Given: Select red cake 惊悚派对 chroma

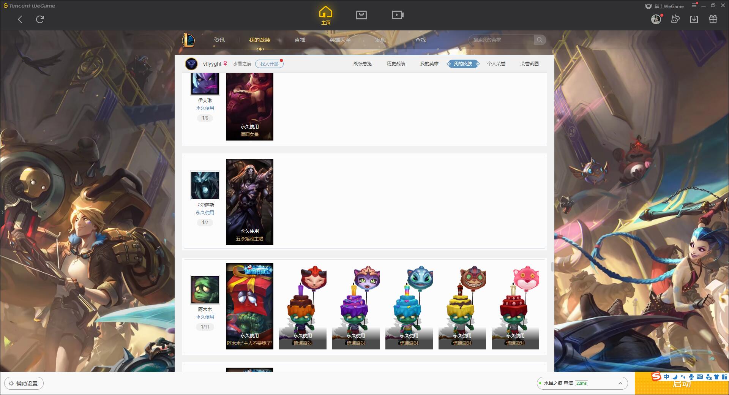Looking at the screenshot, I should (515, 306).
